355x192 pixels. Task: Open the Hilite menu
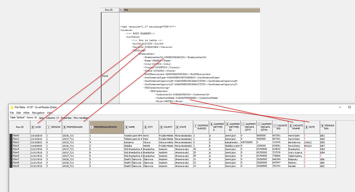pyautogui.click(x=26, y=113)
